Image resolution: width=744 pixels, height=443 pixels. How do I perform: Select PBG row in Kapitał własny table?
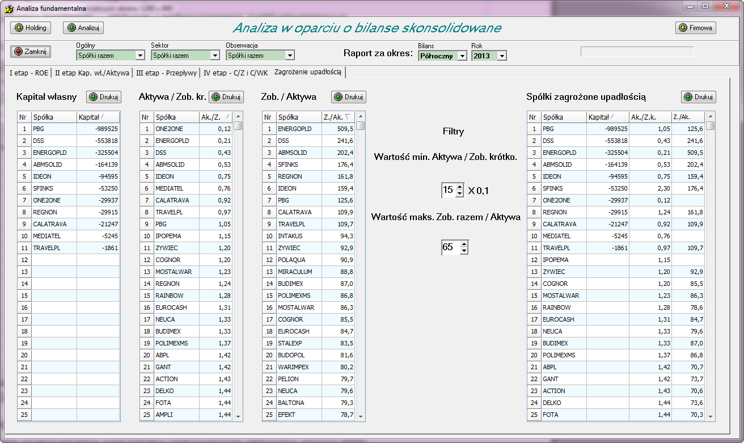69,129
